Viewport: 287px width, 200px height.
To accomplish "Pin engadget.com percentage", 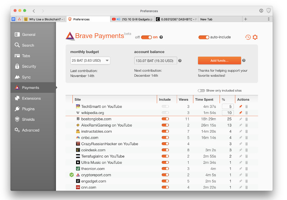I will pos(240,181).
